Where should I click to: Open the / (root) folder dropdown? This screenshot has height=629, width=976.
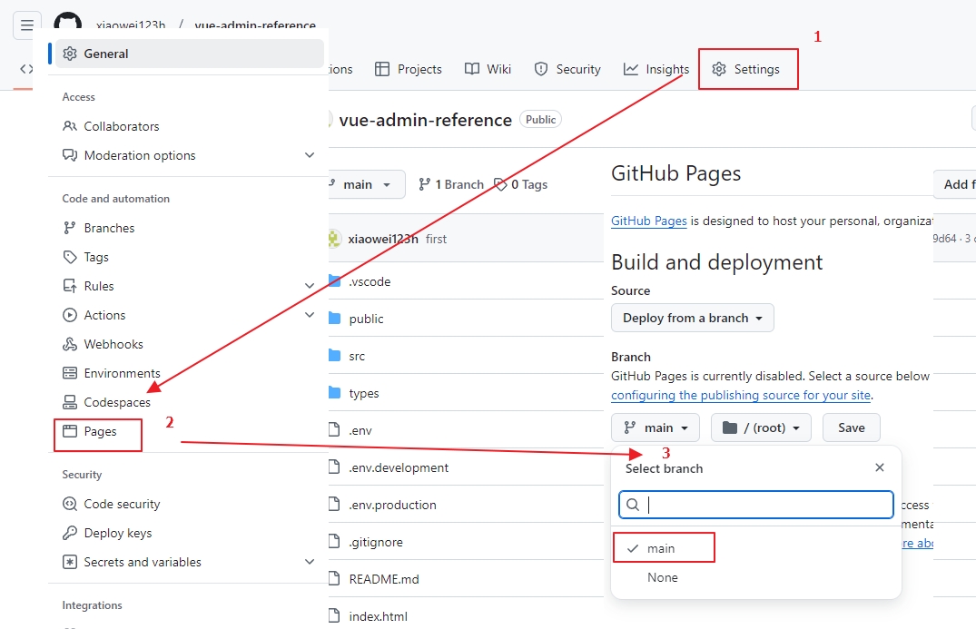pos(761,428)
